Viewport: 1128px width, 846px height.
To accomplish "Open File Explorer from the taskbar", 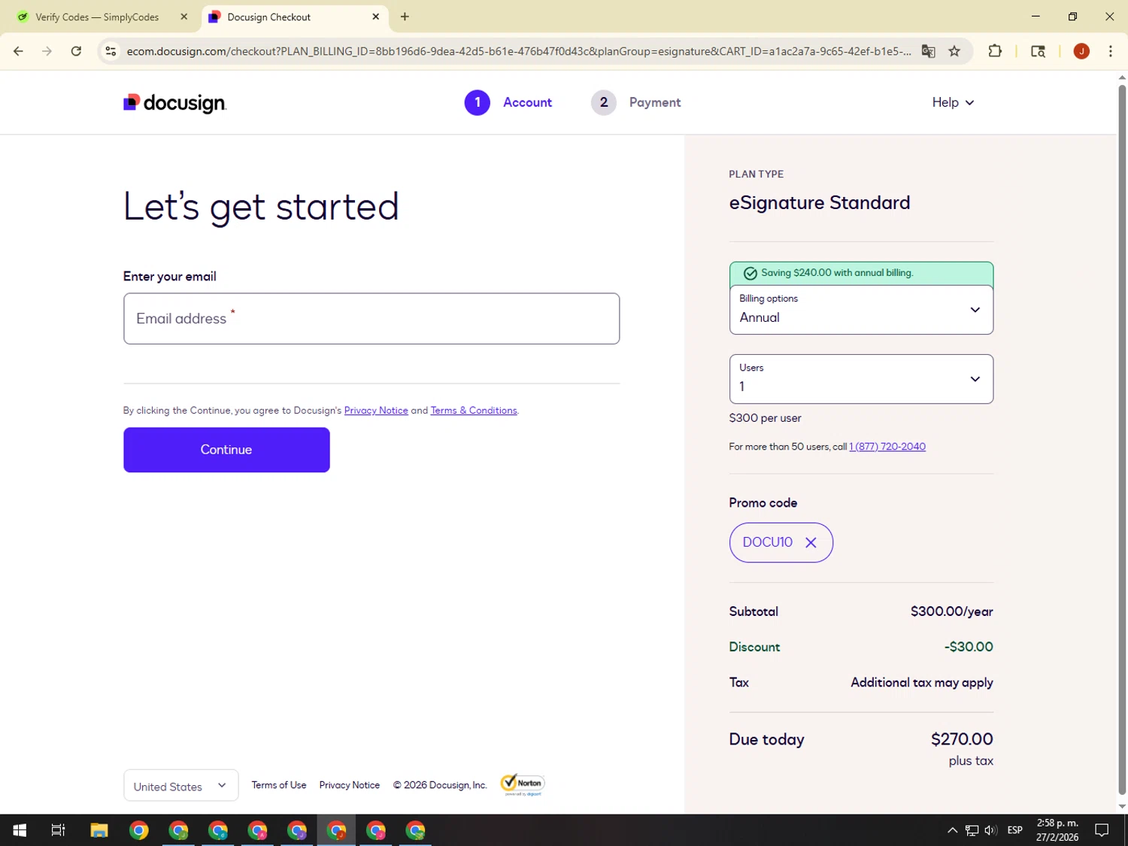I will tap(99, 830).
